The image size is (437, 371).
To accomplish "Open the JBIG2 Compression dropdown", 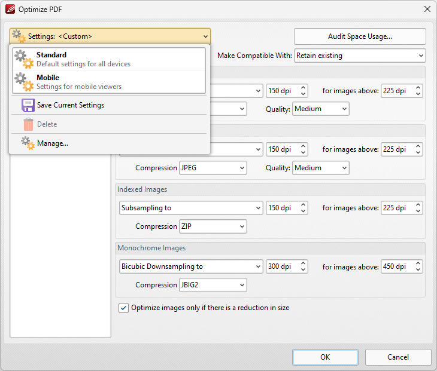I will tap(213, 285).
